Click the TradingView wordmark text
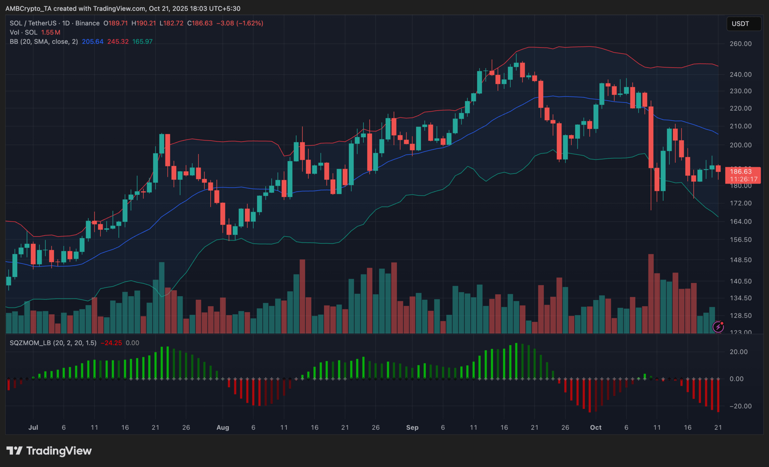Screen dimensions: 769x467 (x=59, y=451)
